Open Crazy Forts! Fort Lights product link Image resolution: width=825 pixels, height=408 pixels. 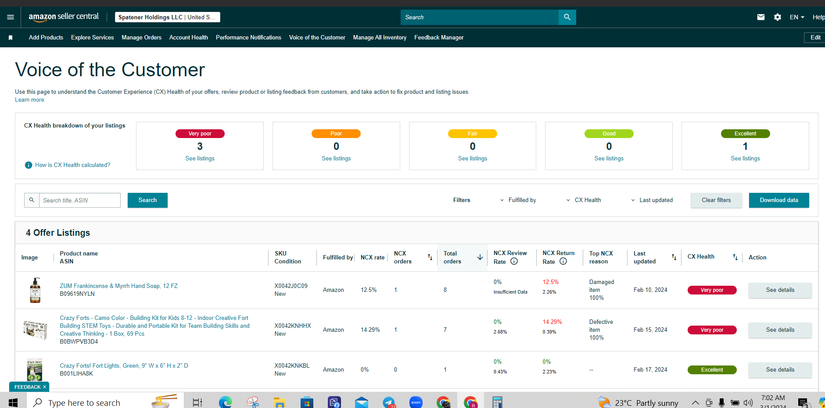[124, 366]
